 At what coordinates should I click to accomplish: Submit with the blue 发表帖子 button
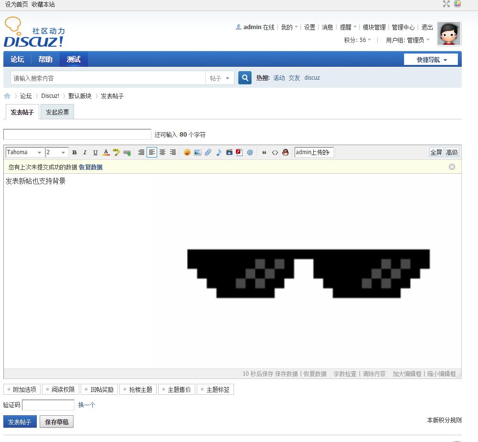pyautogui.click(x=20, y=421)
